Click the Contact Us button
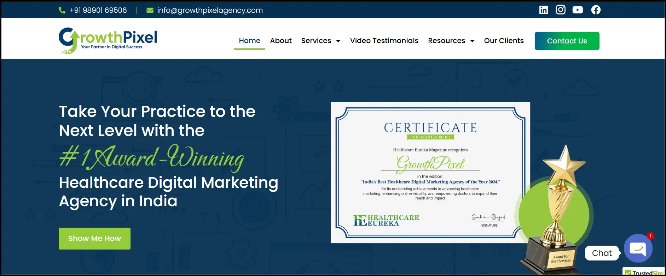Screen dimensions: 666x276 [x=567, y=41]
